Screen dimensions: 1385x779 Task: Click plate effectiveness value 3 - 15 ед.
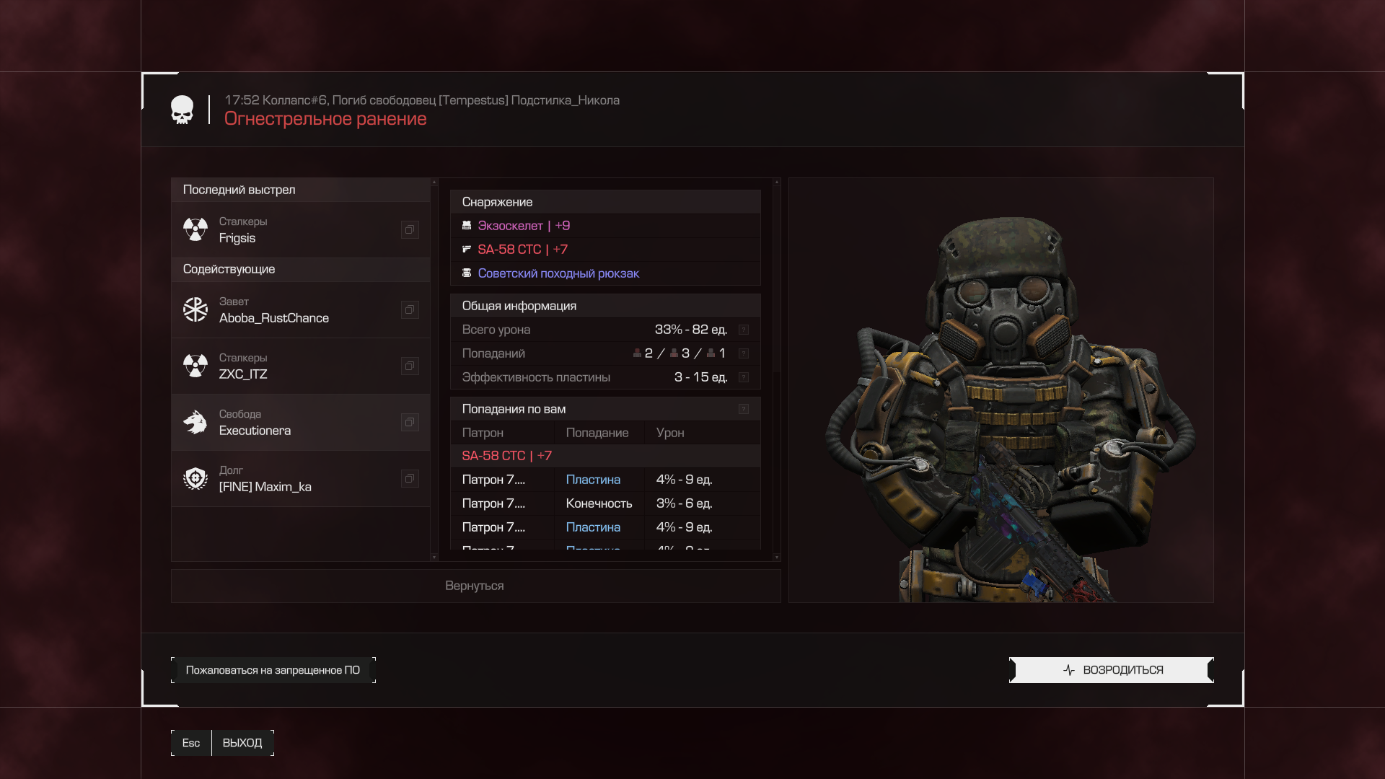point(700,377)
